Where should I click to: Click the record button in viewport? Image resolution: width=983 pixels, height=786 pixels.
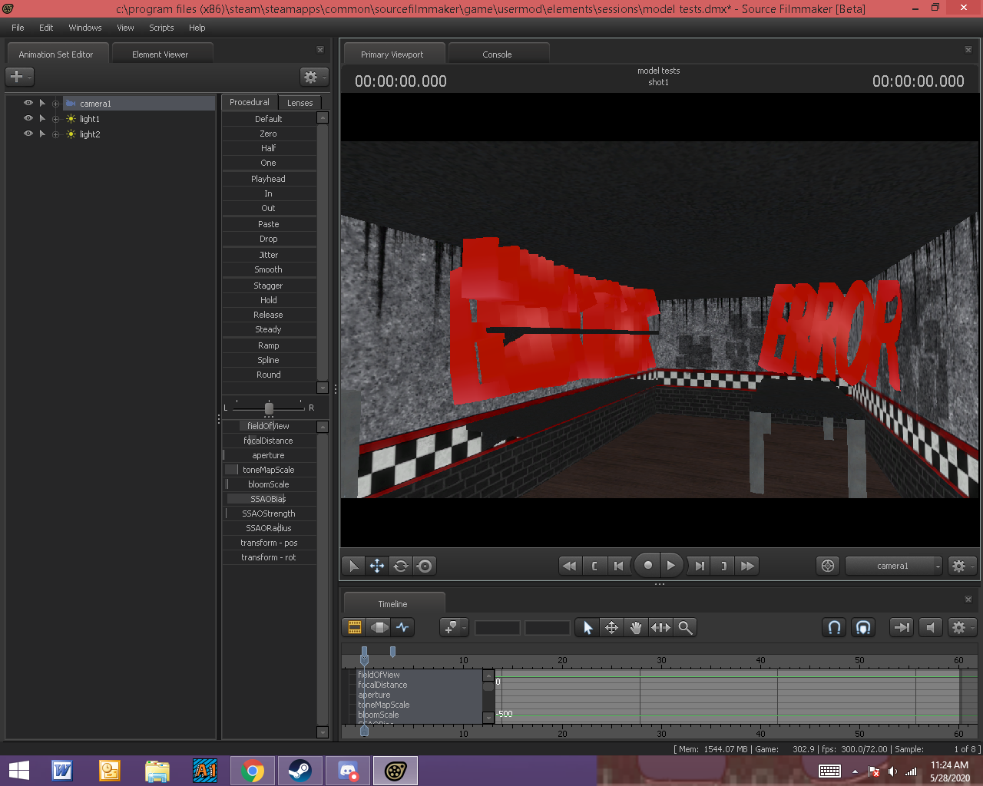[647, 566]
